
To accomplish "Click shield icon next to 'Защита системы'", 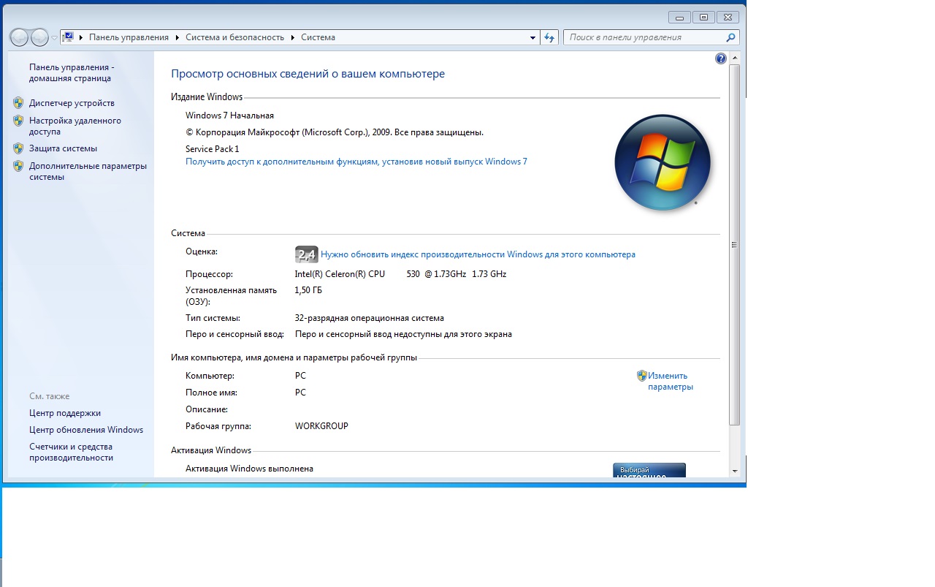I will click(18, 148).
